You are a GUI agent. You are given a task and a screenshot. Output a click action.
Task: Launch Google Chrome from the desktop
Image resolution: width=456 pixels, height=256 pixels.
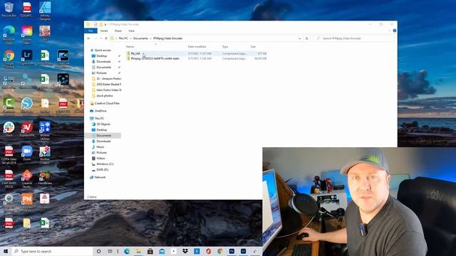point(9,59)
